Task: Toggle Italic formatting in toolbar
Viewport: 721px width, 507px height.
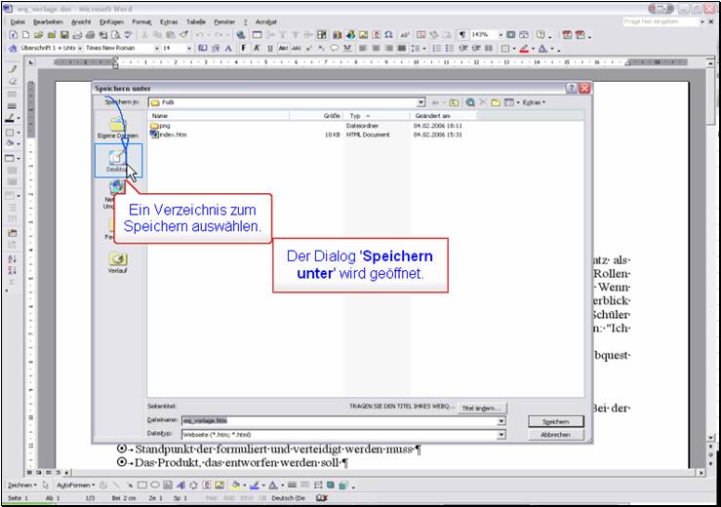Action: click(x=256, y=48)
